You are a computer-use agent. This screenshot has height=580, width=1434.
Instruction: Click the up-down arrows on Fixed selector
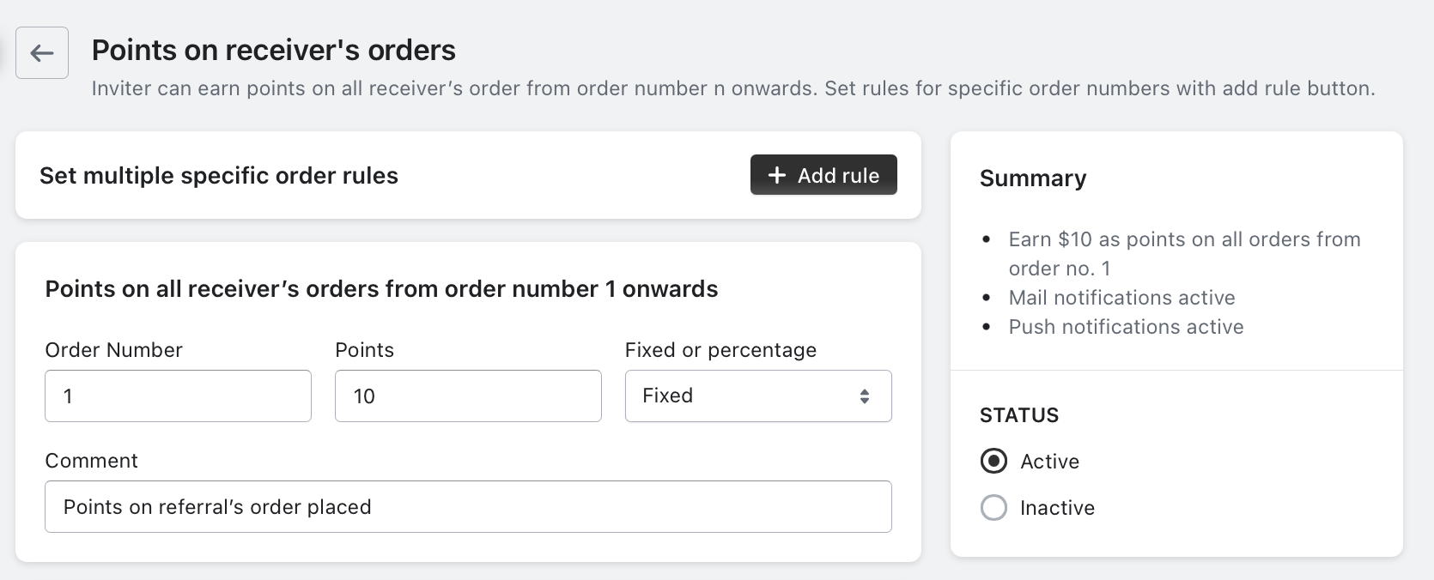[x=865, y=396]
